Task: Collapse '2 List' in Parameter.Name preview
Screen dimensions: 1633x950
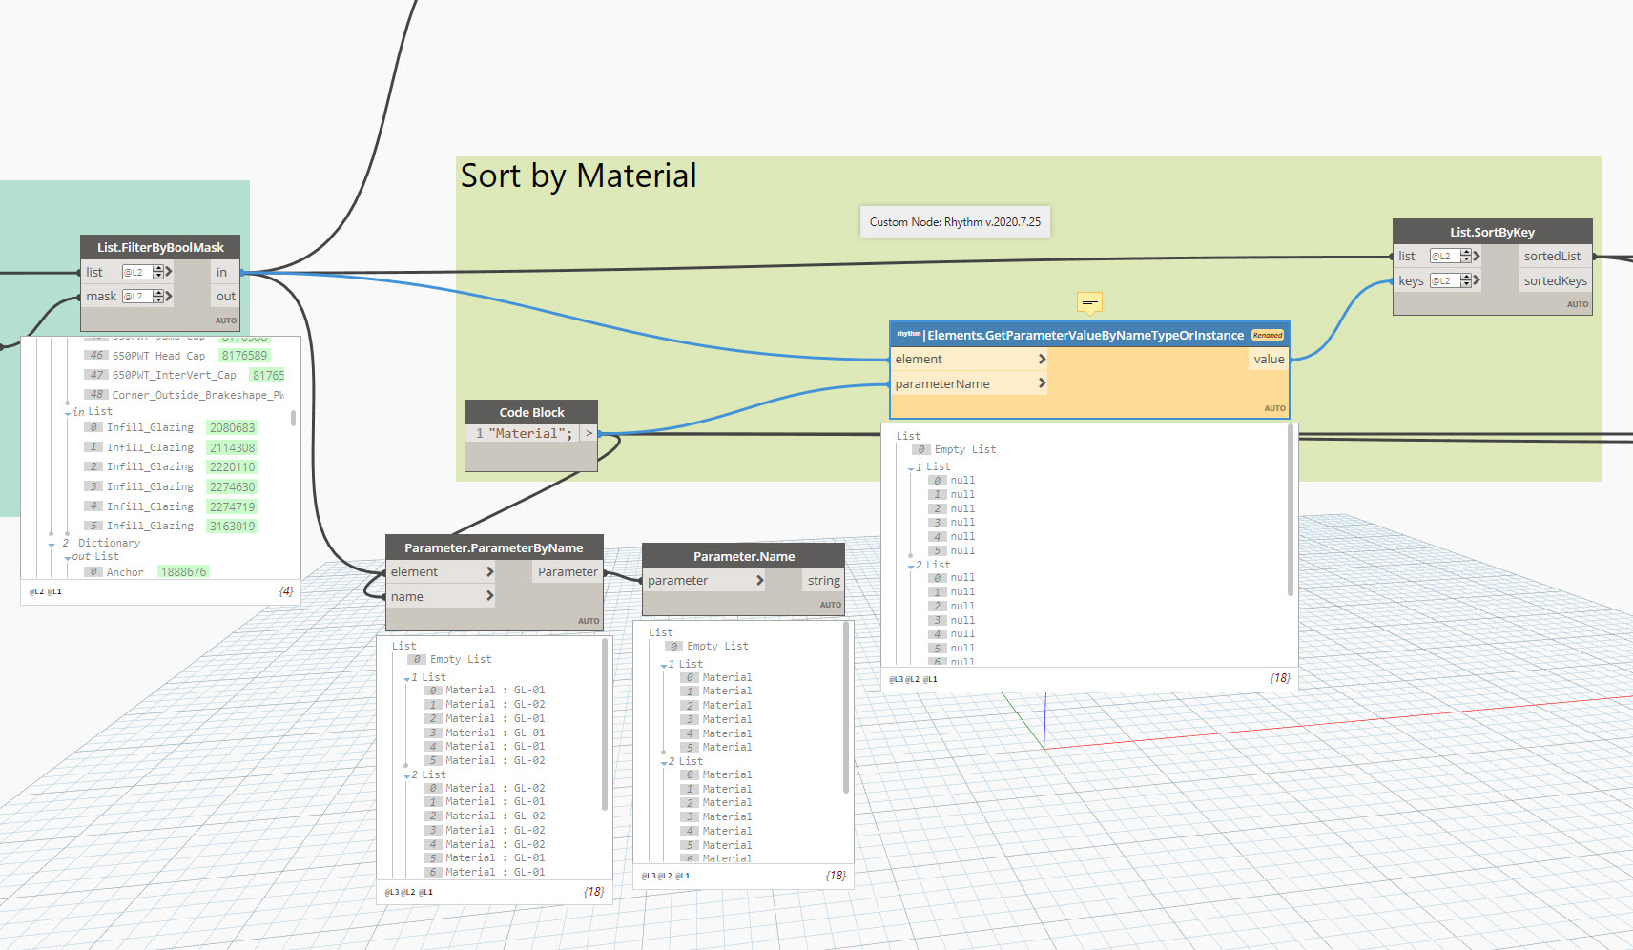Action: (664, 763)
